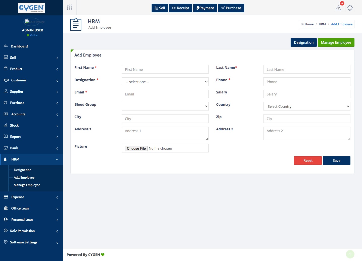The height and width of the screenshot is (261, 362).
Task: Click the red Reset button
Action: coord(308,161)
